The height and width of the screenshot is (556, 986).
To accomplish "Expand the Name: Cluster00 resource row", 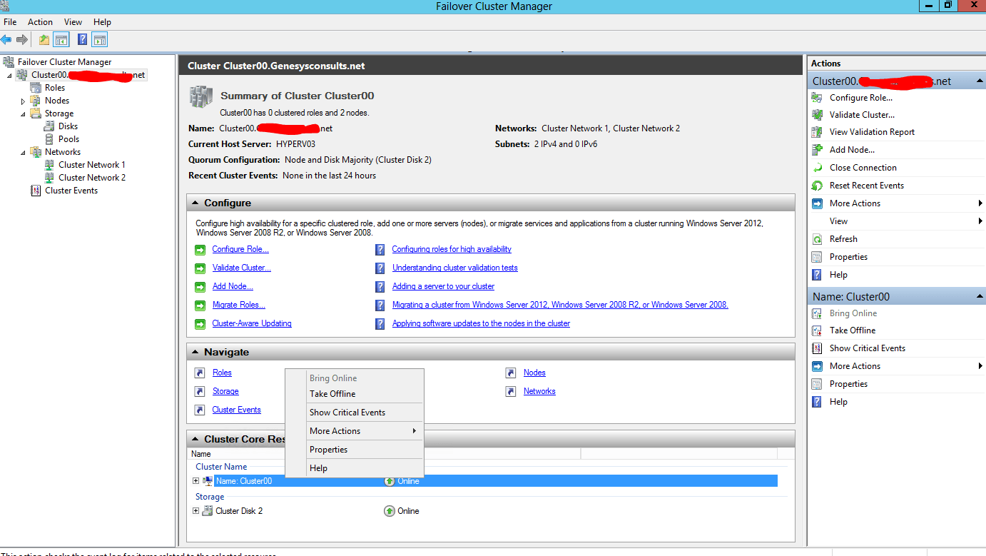I will (196, 481).
